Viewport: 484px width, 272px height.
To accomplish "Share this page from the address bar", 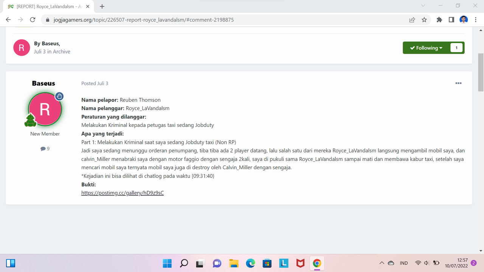I will point(412,20).
